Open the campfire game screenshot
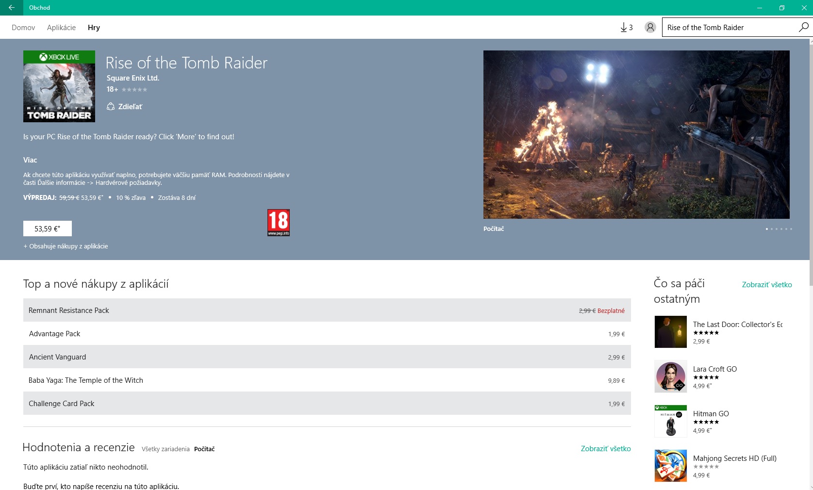Image resolution: width=813 pixels, height=490 pixels. (636, 134)
